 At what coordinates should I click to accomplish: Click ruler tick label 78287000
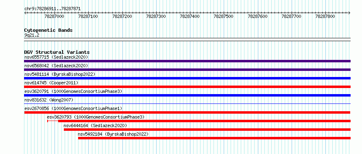coord(55,16)
